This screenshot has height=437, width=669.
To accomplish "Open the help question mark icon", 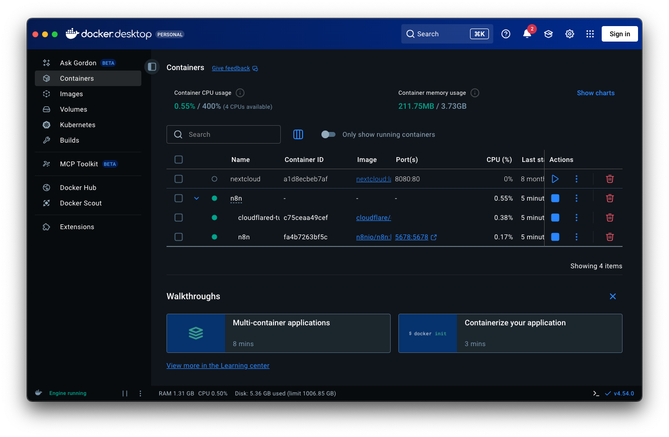I will tap(506, 34).
